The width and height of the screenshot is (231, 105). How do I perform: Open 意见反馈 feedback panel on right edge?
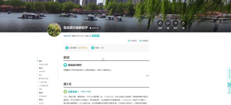(x=229, y=74)
